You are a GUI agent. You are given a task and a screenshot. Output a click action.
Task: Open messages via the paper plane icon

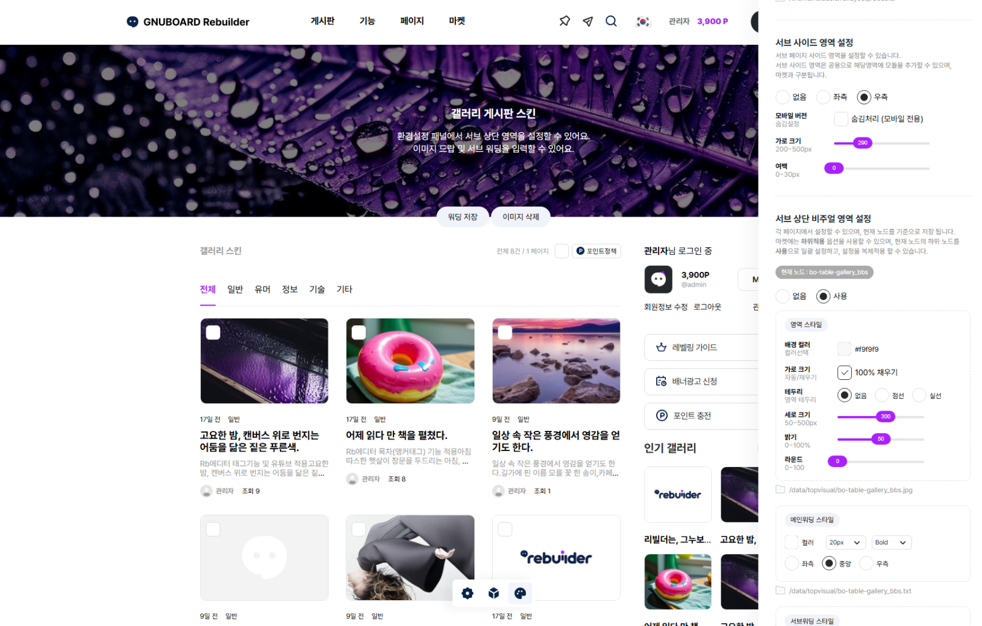(588, 21)
